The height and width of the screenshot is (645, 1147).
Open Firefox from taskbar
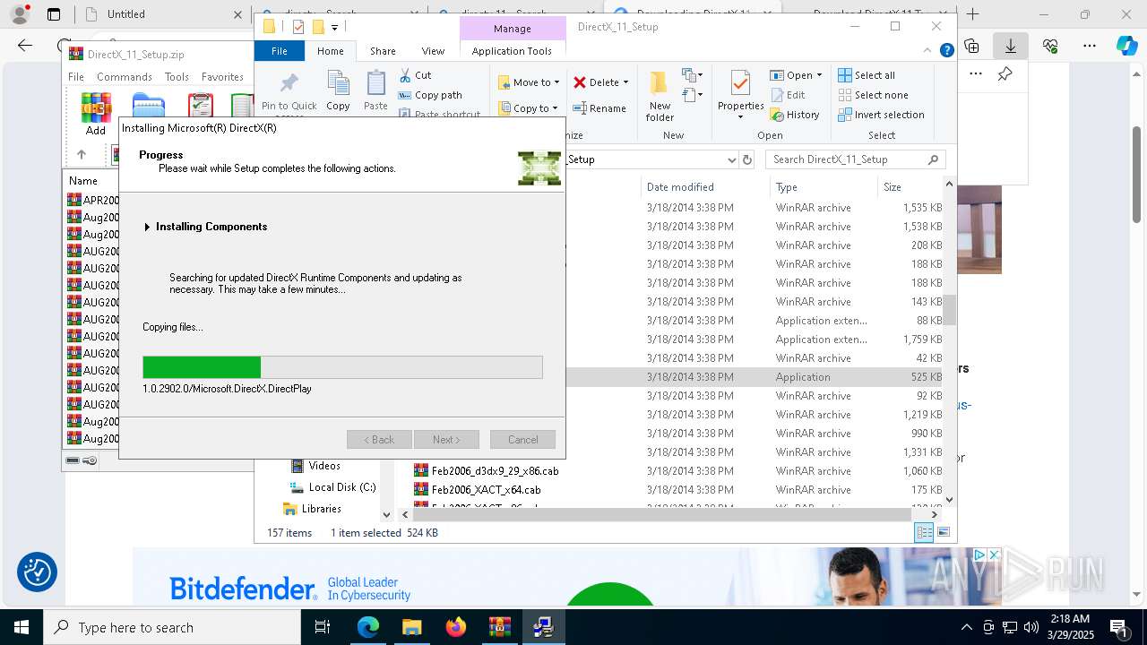[x=456, y=627]
